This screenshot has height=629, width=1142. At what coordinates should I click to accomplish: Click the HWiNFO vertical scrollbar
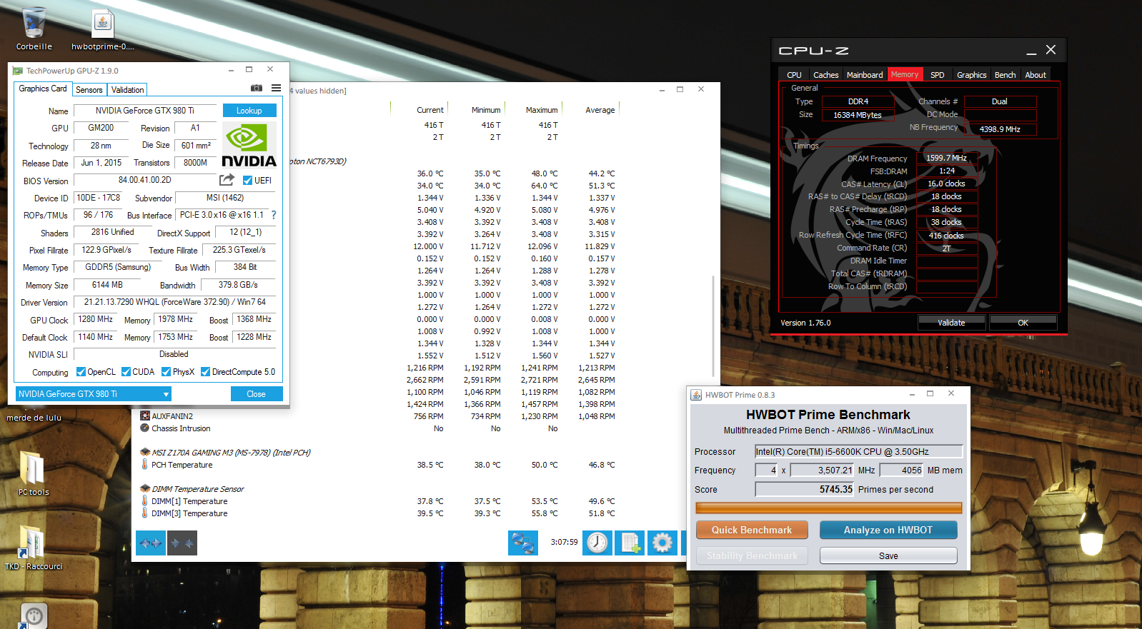point(713,325)
